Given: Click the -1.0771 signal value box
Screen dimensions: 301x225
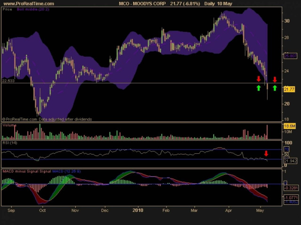Looking at the screenshot, I should click(291, 198).
